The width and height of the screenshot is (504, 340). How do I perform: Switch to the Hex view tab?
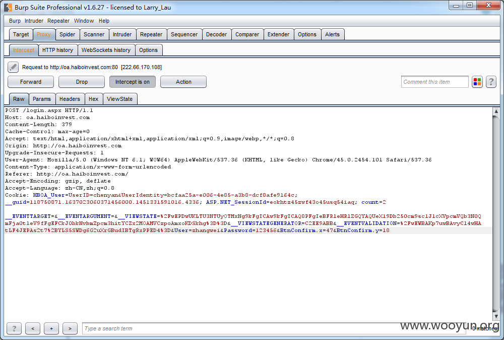point(94,99)
